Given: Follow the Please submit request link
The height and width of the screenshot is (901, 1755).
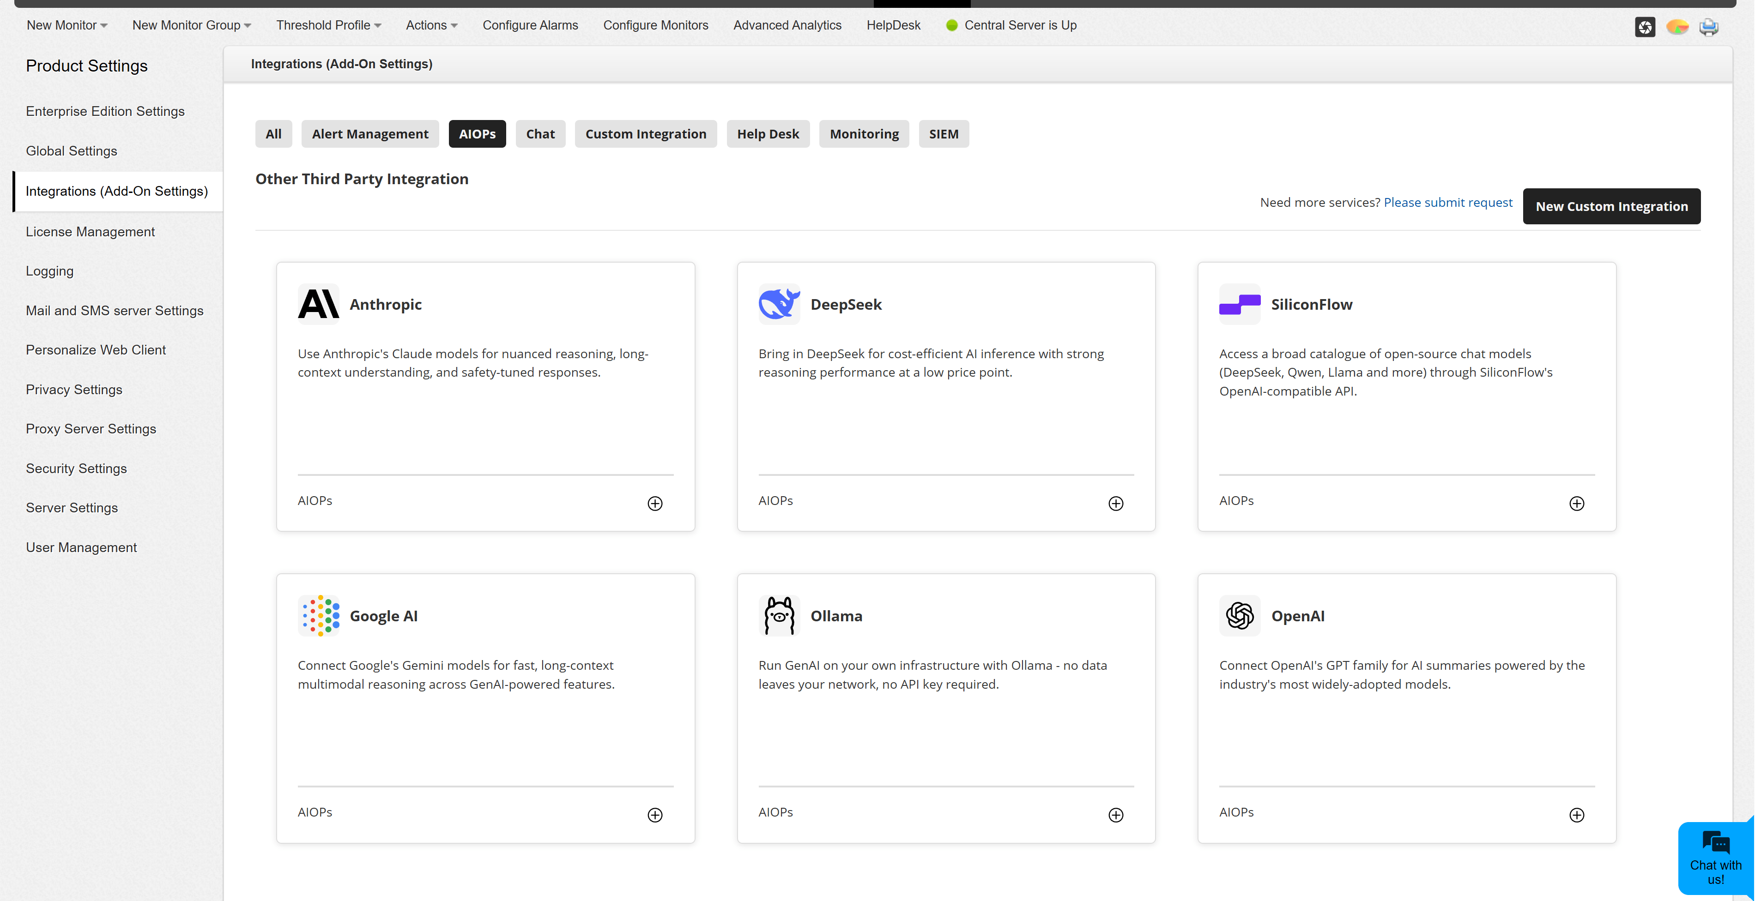Looking at the screenshot, I should point(1448,202).
